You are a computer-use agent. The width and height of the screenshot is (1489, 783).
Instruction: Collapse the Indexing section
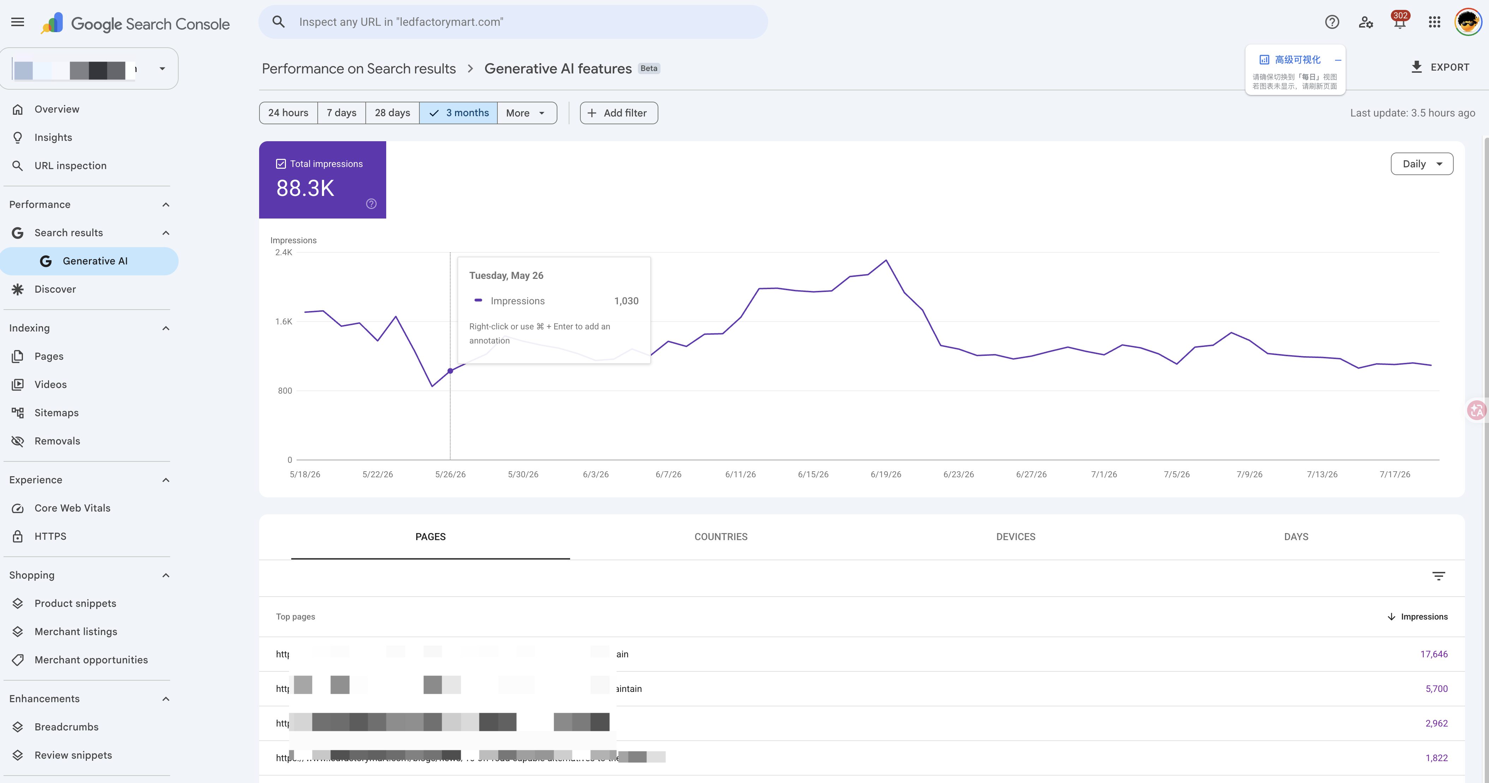click(166, 328)
